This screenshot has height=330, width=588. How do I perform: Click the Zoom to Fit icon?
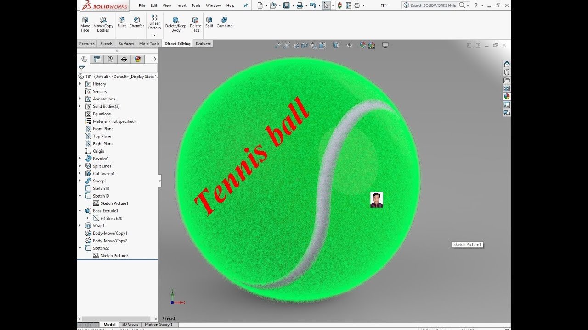pos(278,45)
